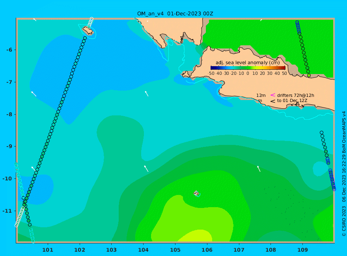This screenshot has width=347, height=256.
Task: Click the white current arrow near 100.5E, 7.4S
Action: pyautogui.click(x=34, y=94)
